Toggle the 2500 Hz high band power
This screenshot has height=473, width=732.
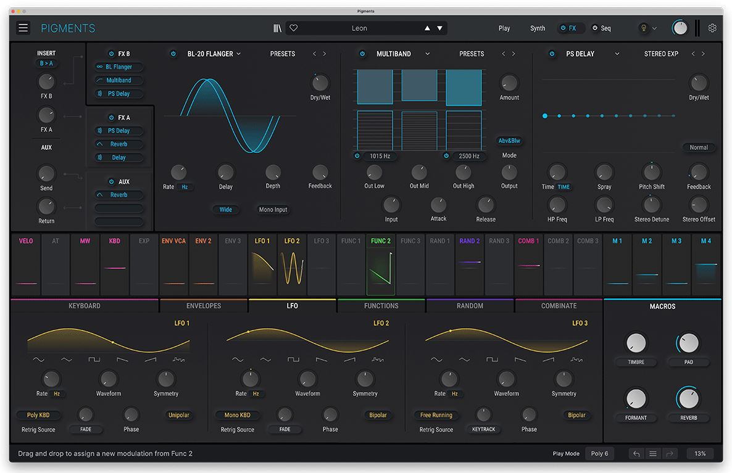click(446, 156)
